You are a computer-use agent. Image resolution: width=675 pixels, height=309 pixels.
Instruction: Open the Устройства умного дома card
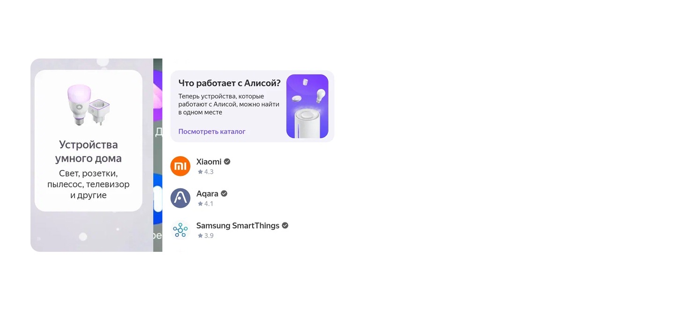click(x=89, y=140)
